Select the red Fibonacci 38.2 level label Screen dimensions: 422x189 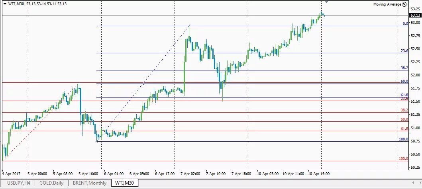click(404, 110)
